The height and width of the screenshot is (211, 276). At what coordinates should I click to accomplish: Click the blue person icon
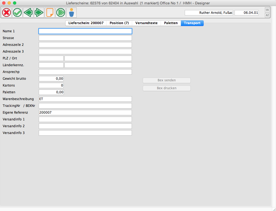72,12
